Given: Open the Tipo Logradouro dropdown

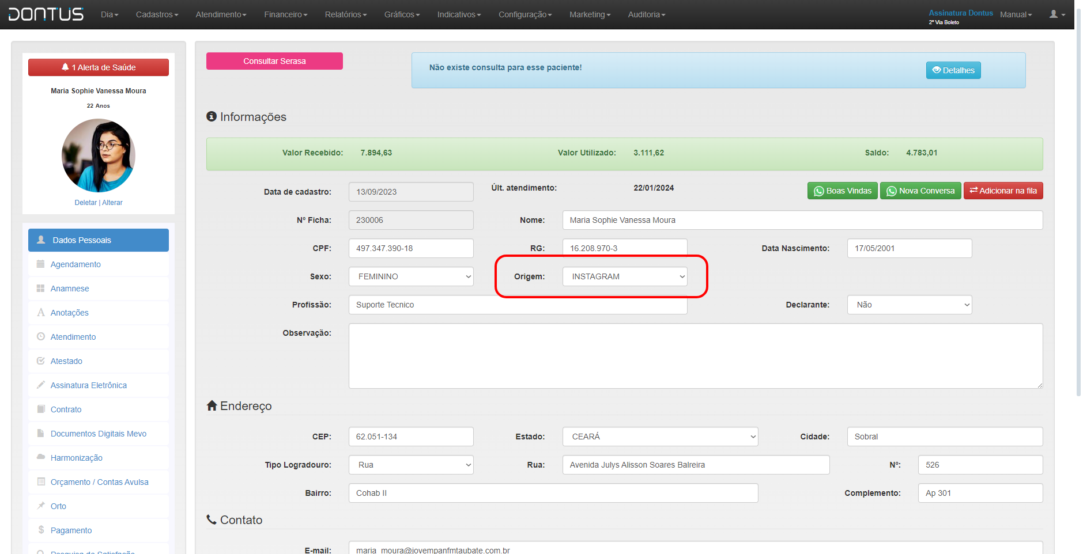Looking at the screenshot, I should (x=411, y=465).
